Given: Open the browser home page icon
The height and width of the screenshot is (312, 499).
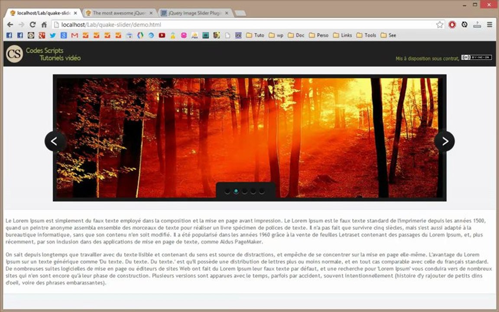Looking at the screenshot, I should 44,25.
